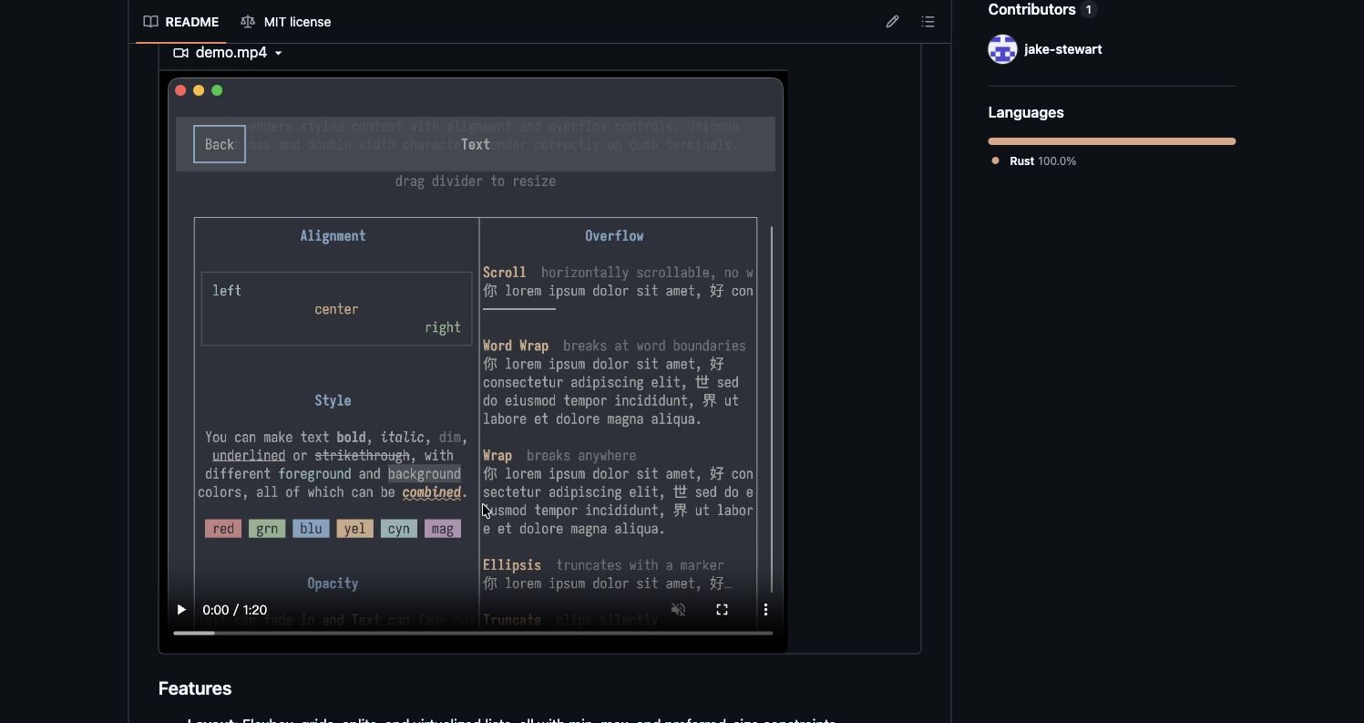Switch to the MIT license tab
Viewport: 1364px width, 723px height.
point(285,22)
